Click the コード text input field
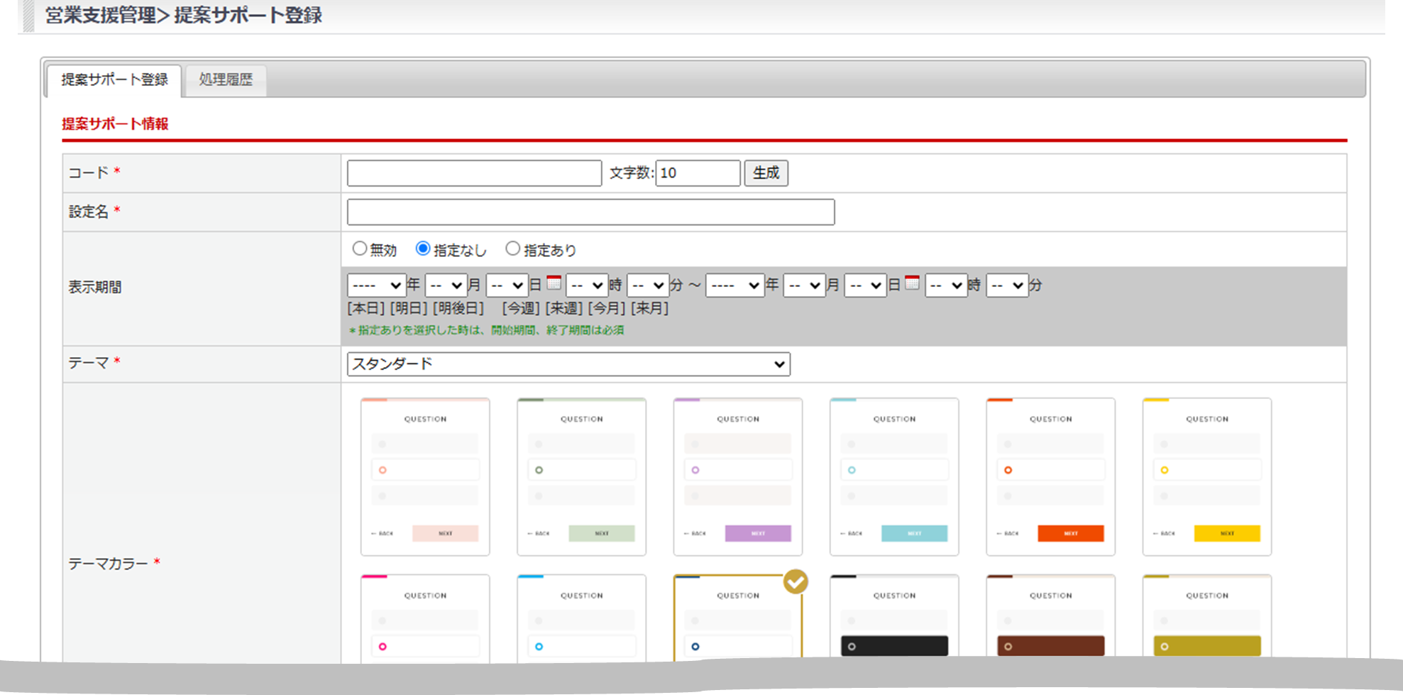This screenshot has width=1403, height=695. point(474,173)
